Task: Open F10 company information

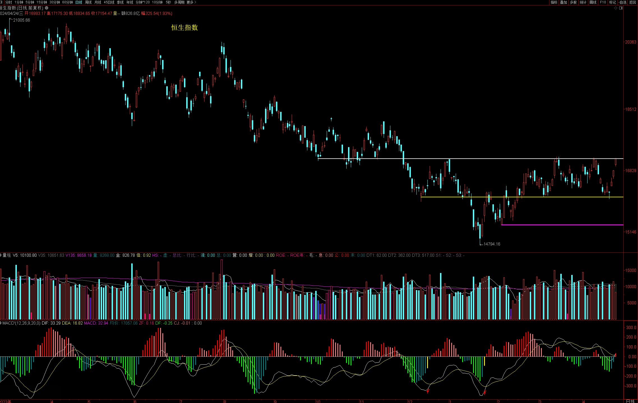Action: tap(603, 2)
